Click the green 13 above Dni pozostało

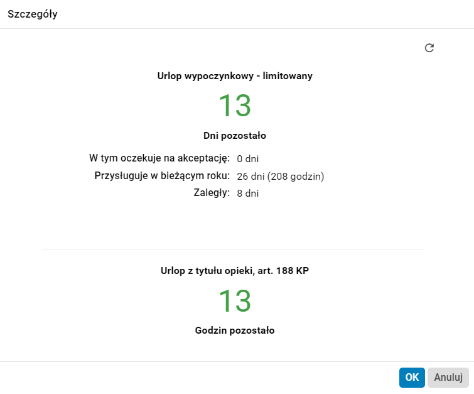(x=235, y=106)
